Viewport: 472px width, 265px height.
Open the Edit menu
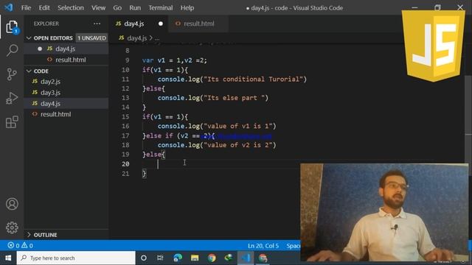tap(44, 8)
